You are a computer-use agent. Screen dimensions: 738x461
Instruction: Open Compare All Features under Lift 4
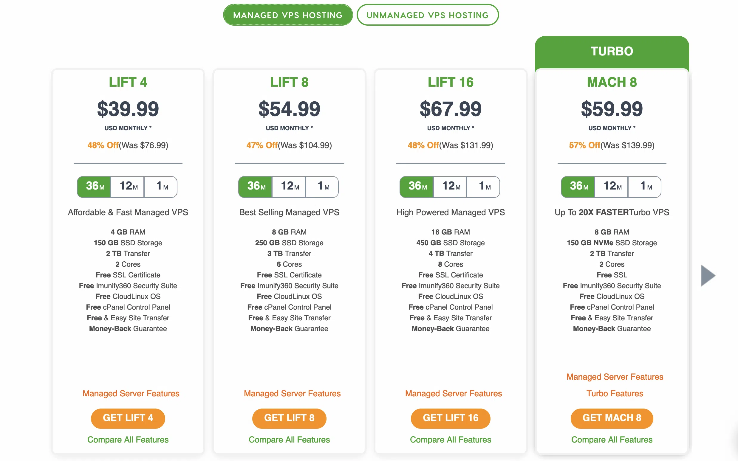click(128, 440)
